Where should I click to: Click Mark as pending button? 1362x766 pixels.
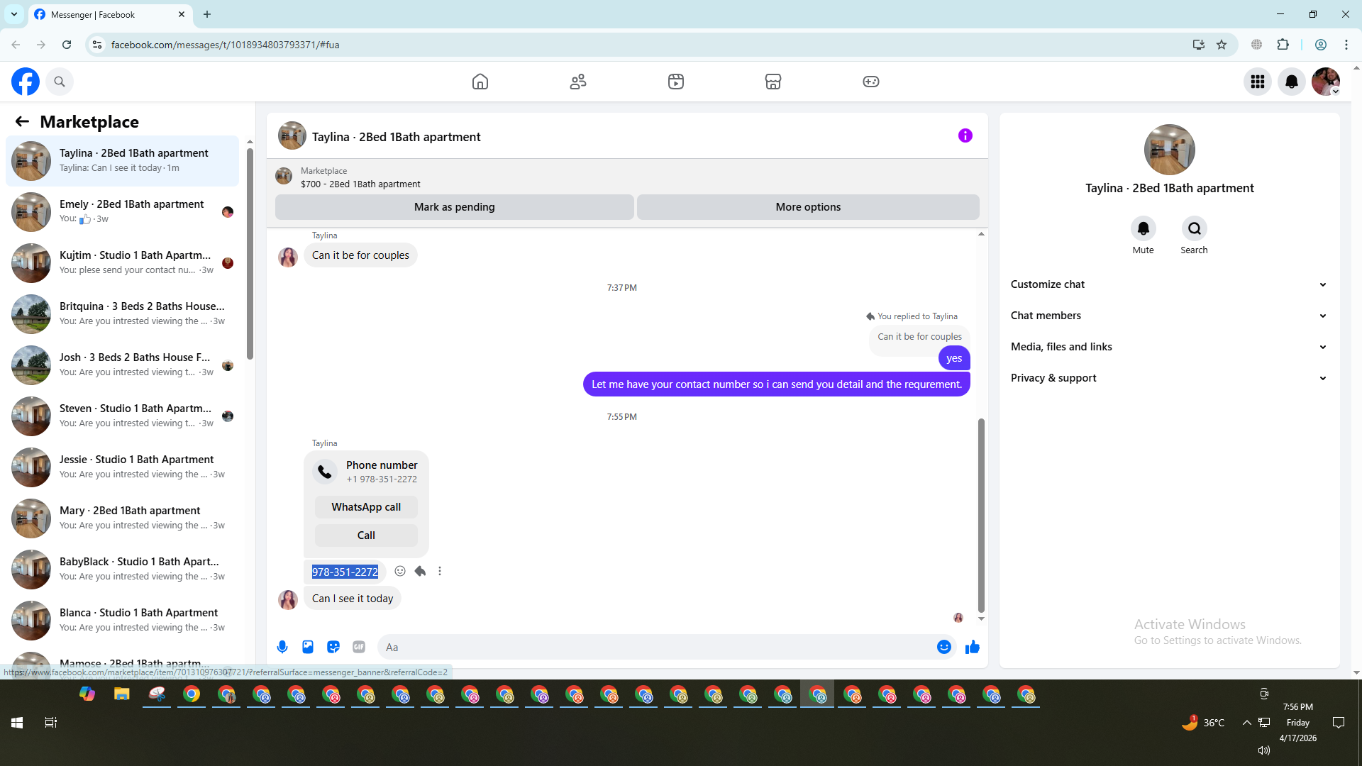454,207
